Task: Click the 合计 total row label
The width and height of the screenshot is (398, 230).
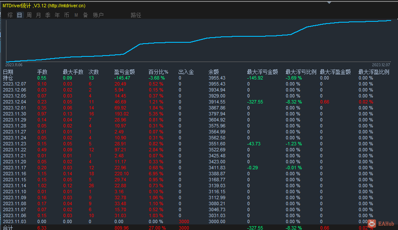Action: (8, 228)
